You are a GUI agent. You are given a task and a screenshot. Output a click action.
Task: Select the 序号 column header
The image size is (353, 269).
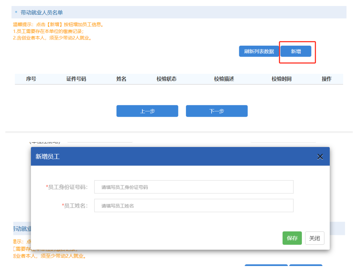(x=31, y=79)
